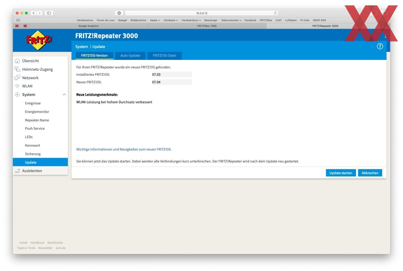Go back with Safari back arrow
403x271 pixels.
coord(34,13)
